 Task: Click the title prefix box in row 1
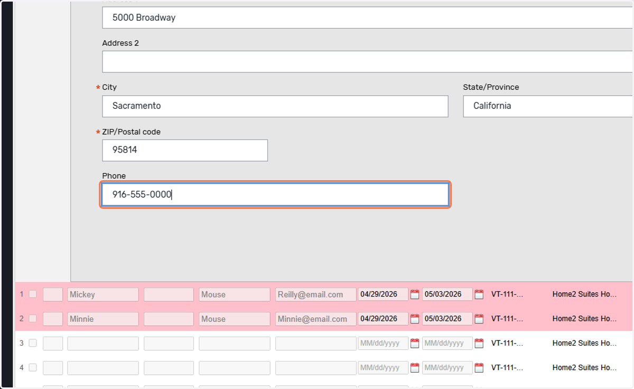[53, 294]
